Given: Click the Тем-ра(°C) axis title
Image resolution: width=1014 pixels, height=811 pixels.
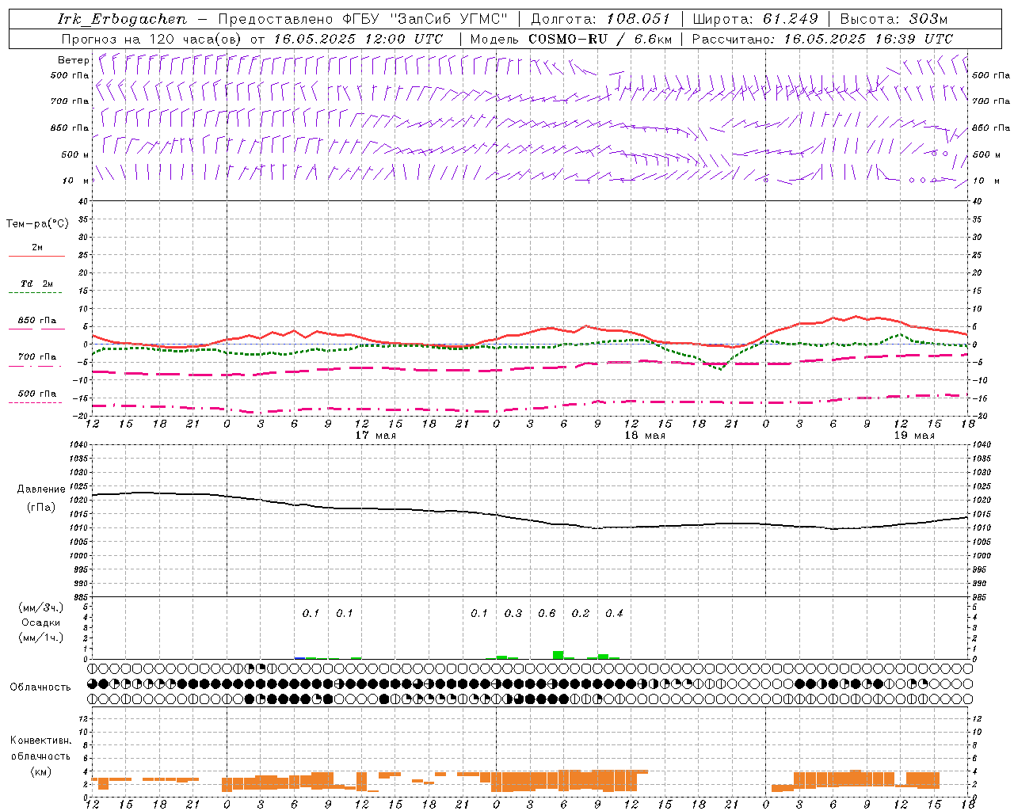Looking at the screenshot, I should (x=37, y=224).
